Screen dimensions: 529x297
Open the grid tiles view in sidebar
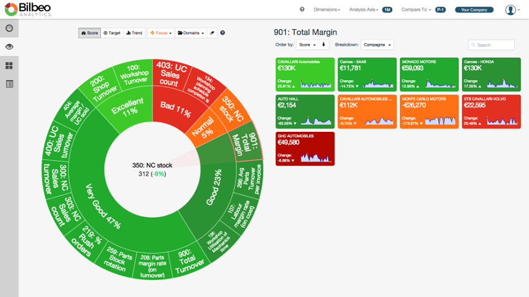[9, 65]
